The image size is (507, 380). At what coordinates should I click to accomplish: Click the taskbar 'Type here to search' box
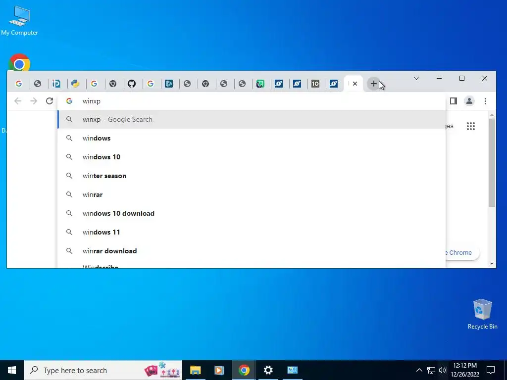tap(103, 370)
